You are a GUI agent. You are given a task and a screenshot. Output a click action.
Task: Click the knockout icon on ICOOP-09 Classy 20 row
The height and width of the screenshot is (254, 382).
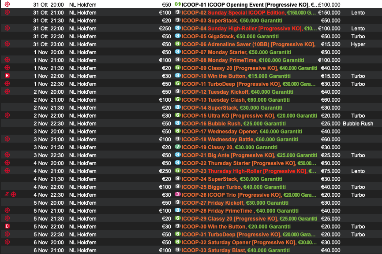point(7,67)
